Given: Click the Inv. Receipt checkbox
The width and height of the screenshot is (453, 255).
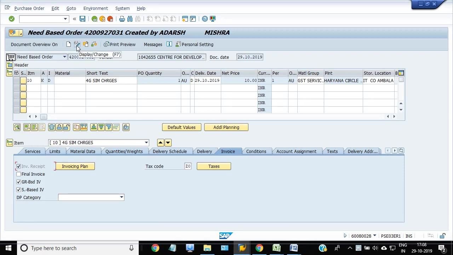Looking at the screenshot, I should pos(19,166).
